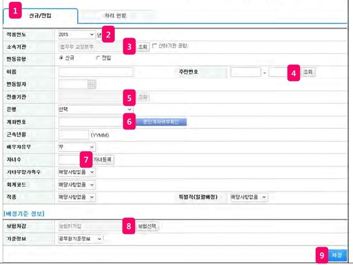
Task: Click 조회 button next to 주민번호
Action: point(308,72)
